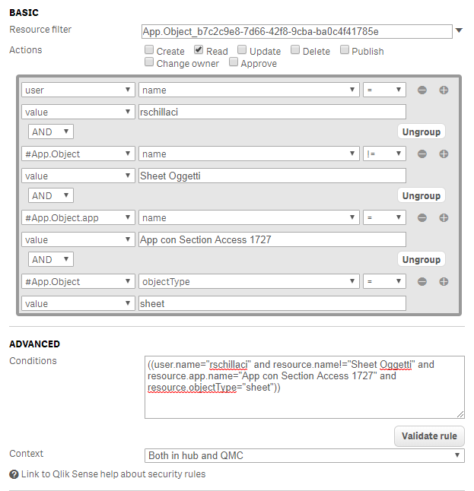Remove the Sheet Oggetti name condition
This screenshot has height=491, width=474.
pyautogui.click(x=422, y=154)
